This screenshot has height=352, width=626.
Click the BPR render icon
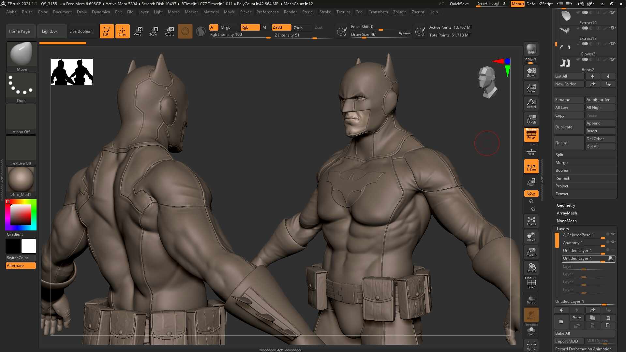click(531, 49)
